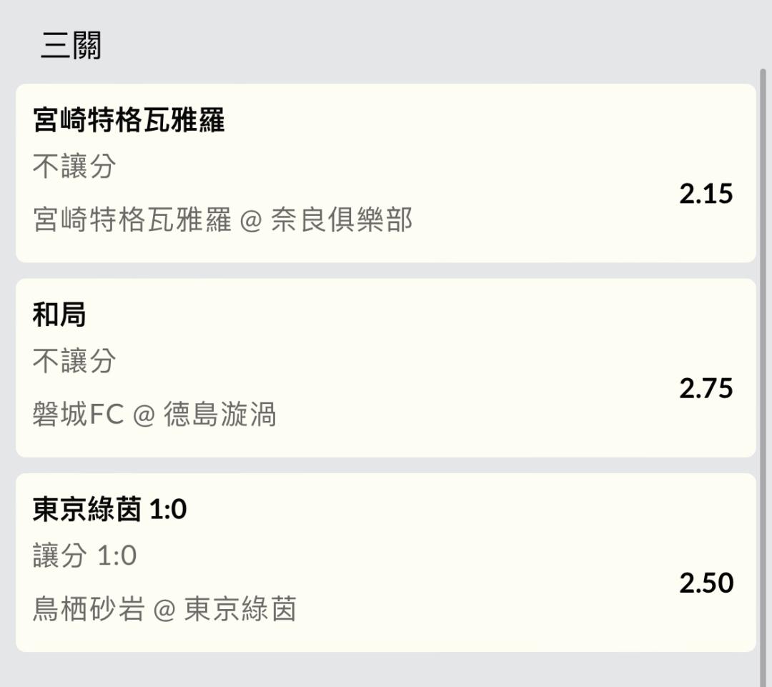Tap the 磐城FC team name
772x687 pixels.
tap(78, 415)
